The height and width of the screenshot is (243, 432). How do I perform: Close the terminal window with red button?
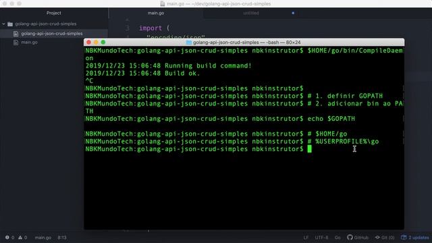[x=88, y=42]
